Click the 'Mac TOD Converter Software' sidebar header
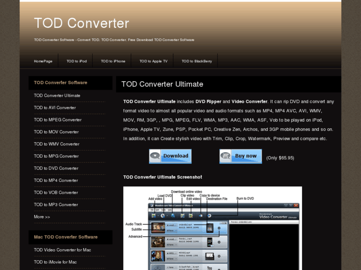The width and height of the screenshot is (361, 270). pos(66,237)
